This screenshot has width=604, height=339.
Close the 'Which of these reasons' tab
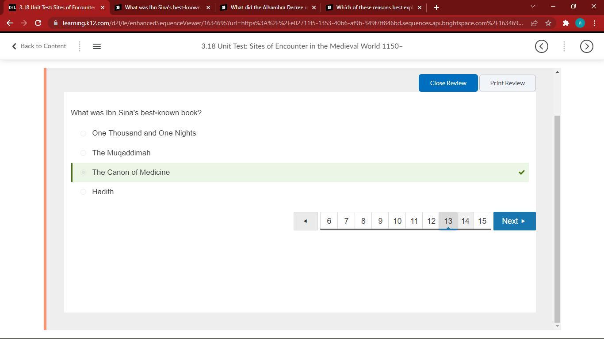(x=420, y=8)
